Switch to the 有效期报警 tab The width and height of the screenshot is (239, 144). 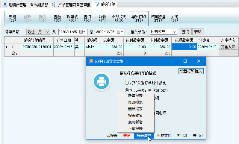click(39, 4)
